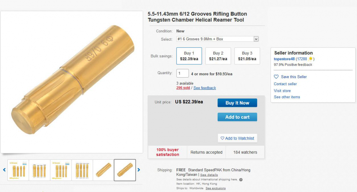This screenshot has width=357, height=192.
Task: Click the Add to Watchlist button
Action: pos(237,138)
